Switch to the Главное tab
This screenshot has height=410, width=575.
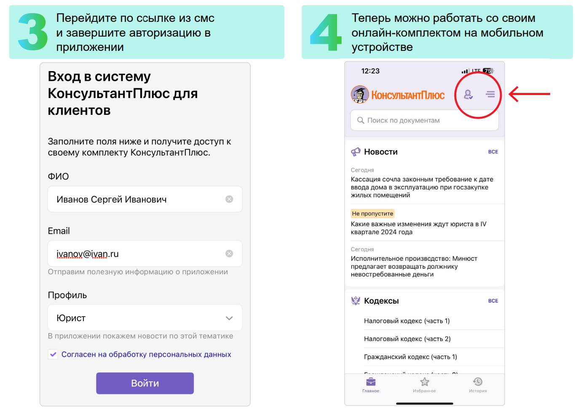point(371,385)
